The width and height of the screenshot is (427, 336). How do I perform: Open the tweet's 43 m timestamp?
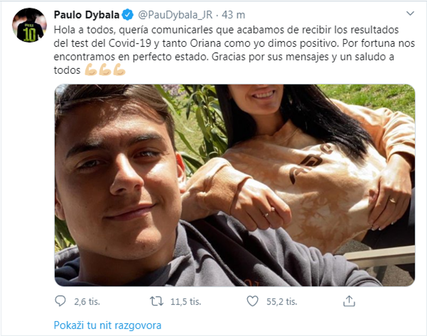pyautogui.click(x=233, y=15)
